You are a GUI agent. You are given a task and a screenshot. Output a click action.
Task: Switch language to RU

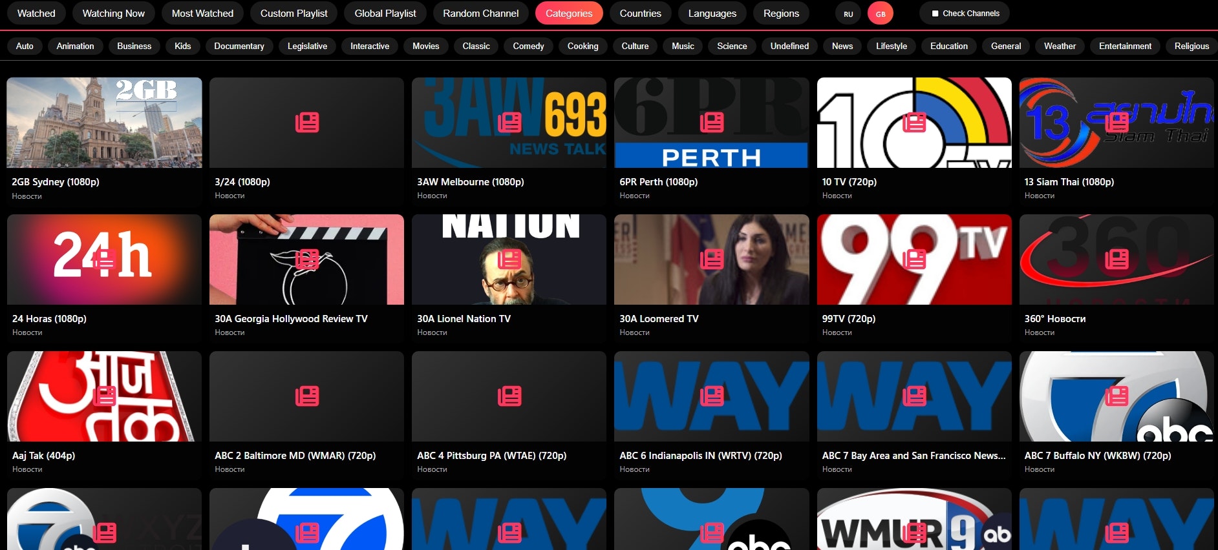848,14
